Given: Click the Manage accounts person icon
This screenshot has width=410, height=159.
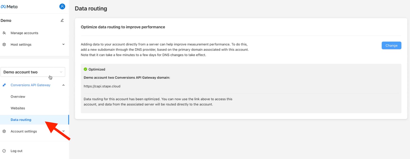Looking at the screenshot, I should [x=4, y=33].
